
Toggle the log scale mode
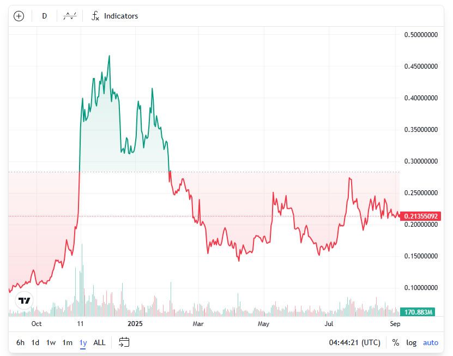coord(412,342)
